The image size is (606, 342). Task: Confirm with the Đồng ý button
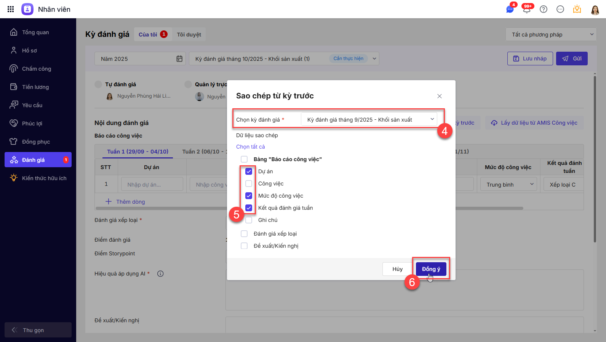tap(431, 269)
